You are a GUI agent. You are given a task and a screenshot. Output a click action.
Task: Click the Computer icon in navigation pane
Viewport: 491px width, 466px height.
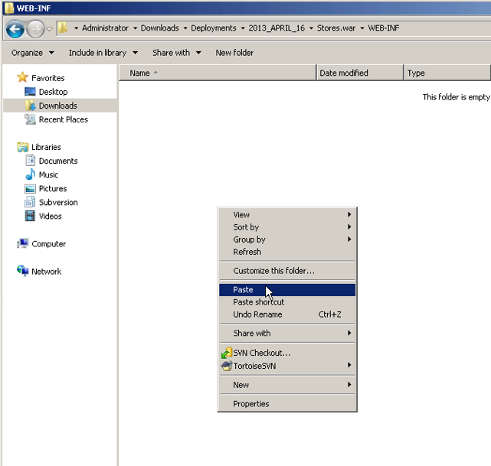pyautogui.click(x=23, y=244)
